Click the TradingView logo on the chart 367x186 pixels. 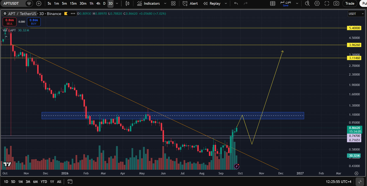(7, 164)
